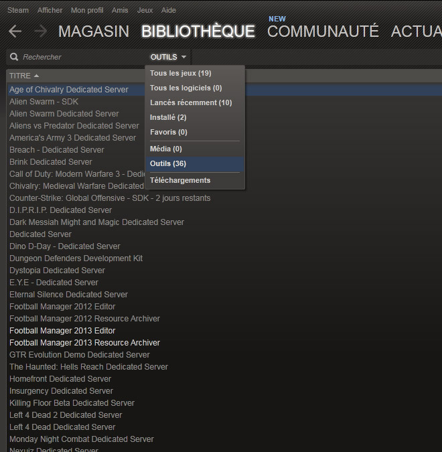Select GTR Evolution Demo Dedicated Server
This screenshot has height=452, width=442.
[80, 355]
